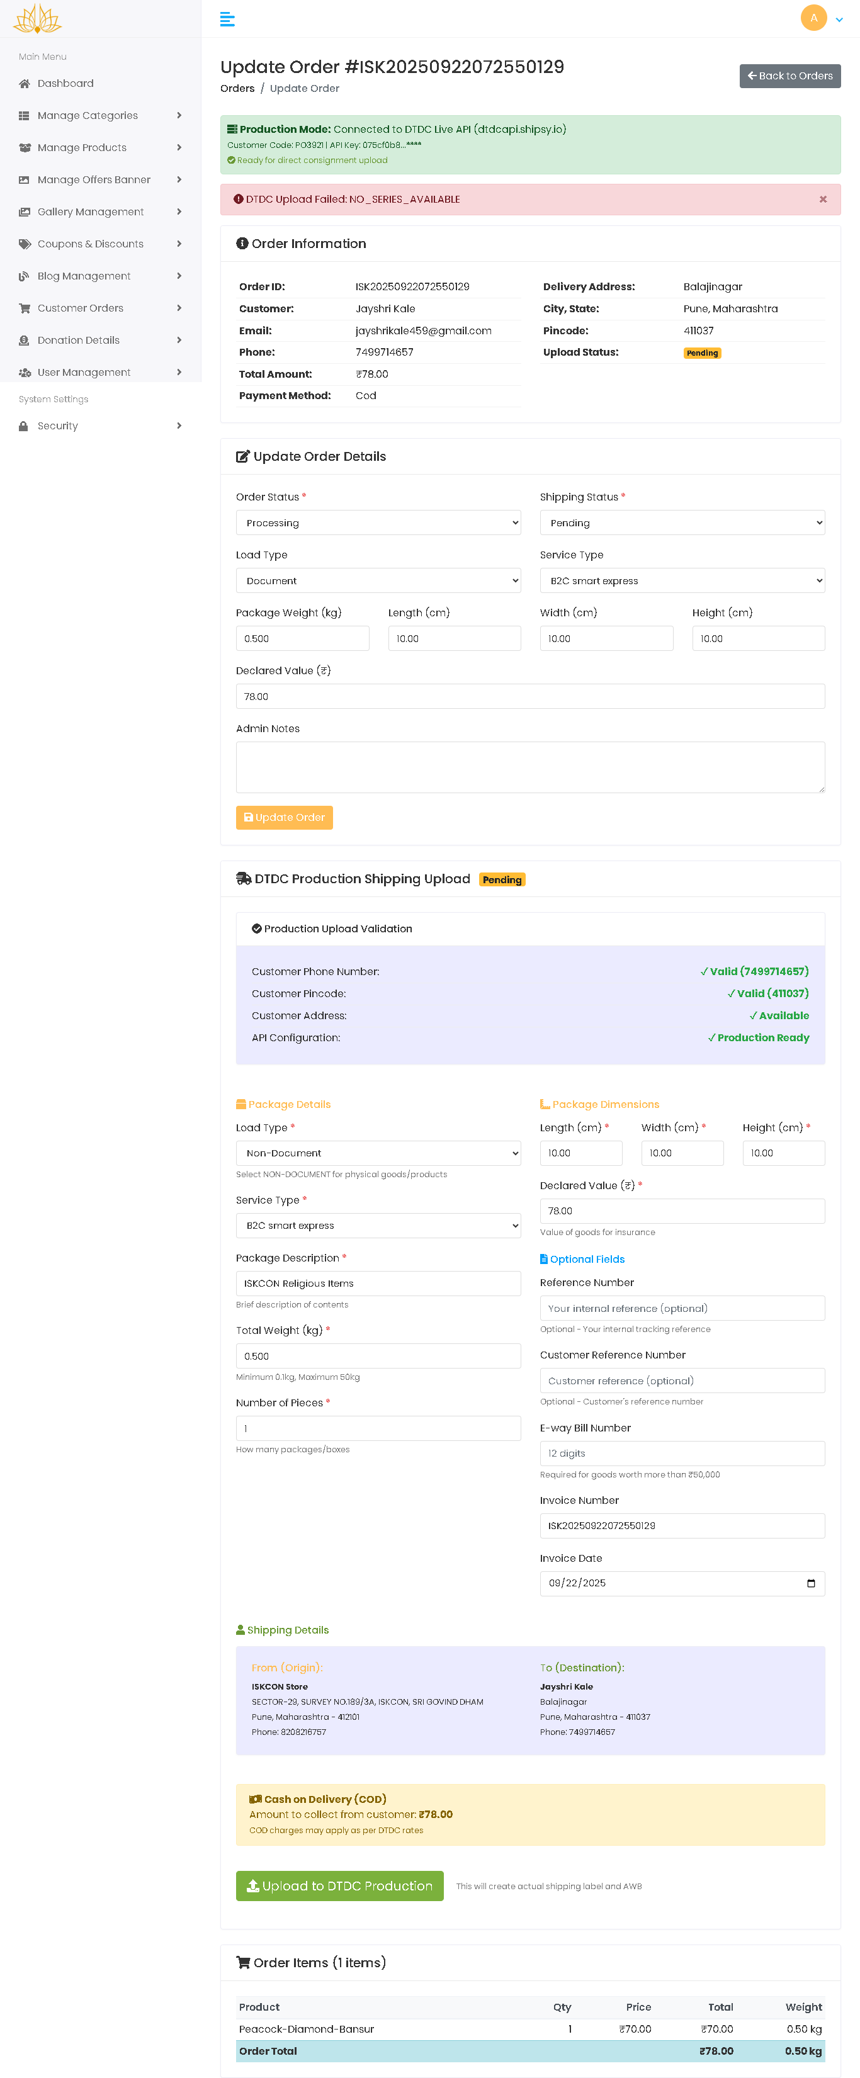Click the Orders breadcrumb link
The height and width of the screenshot is (2078, 860).
237,89
